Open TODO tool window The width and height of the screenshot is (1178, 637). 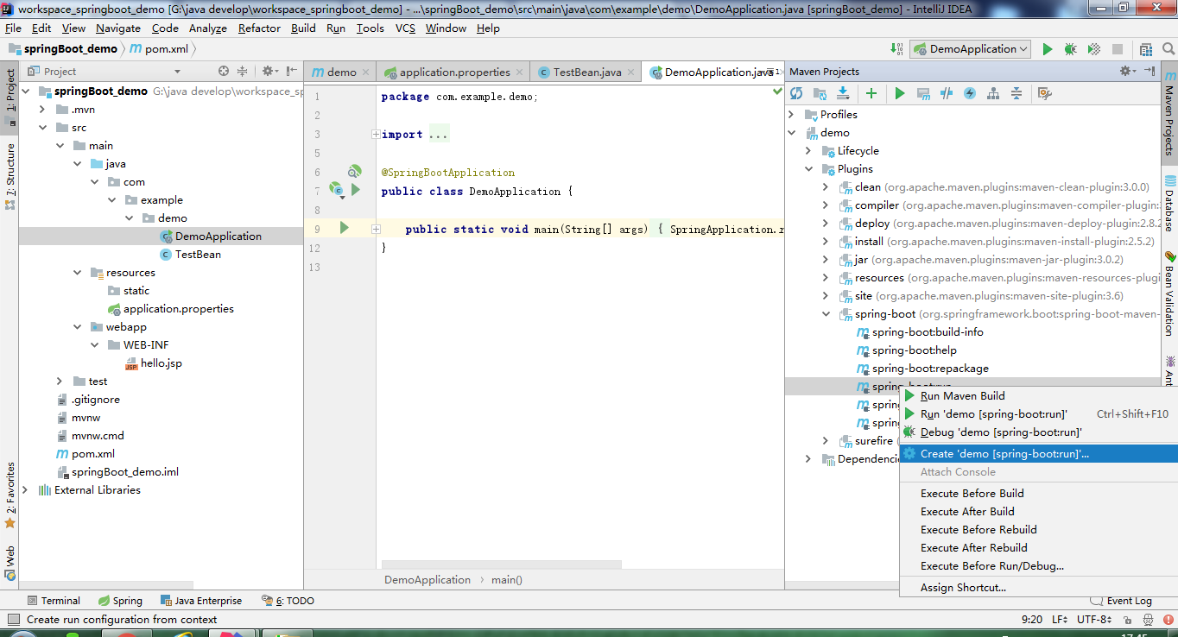(288, 601)
